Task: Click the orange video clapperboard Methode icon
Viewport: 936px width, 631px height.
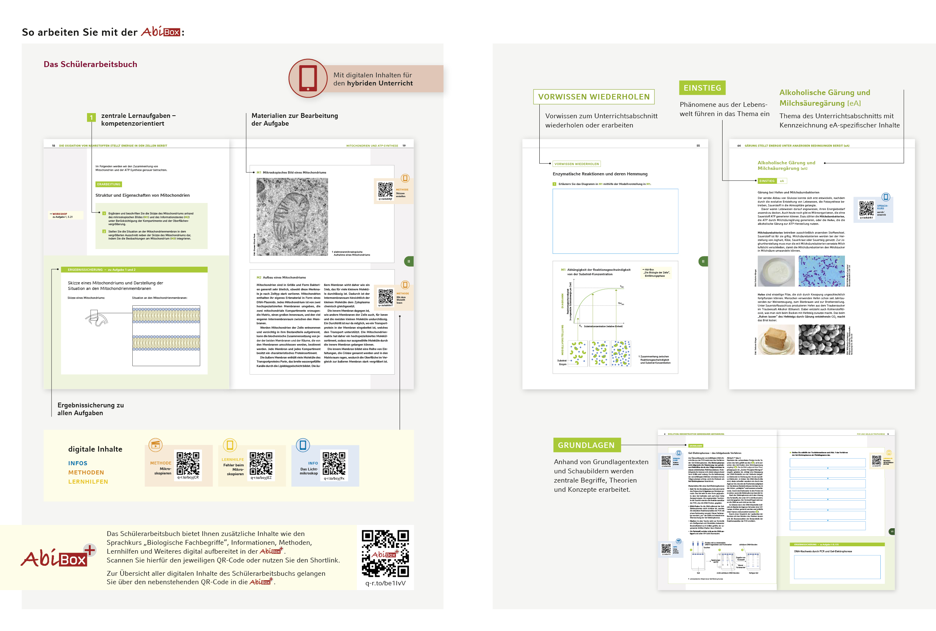Action: 156,445
